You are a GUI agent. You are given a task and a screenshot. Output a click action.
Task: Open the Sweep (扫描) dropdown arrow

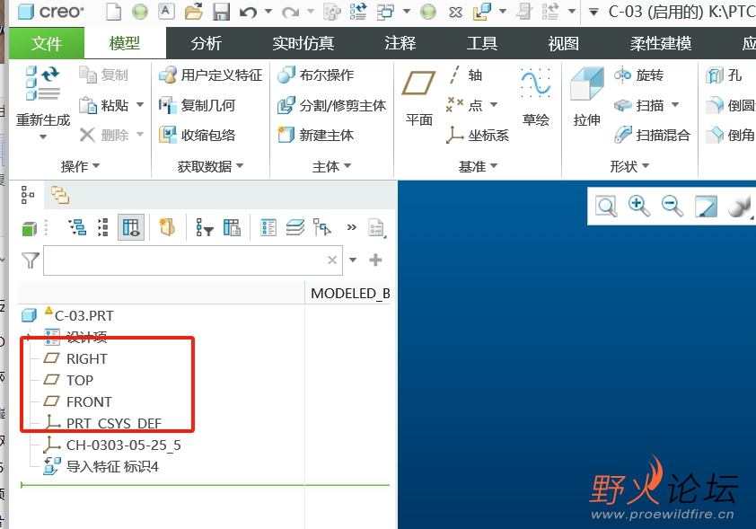pos(675,105)
